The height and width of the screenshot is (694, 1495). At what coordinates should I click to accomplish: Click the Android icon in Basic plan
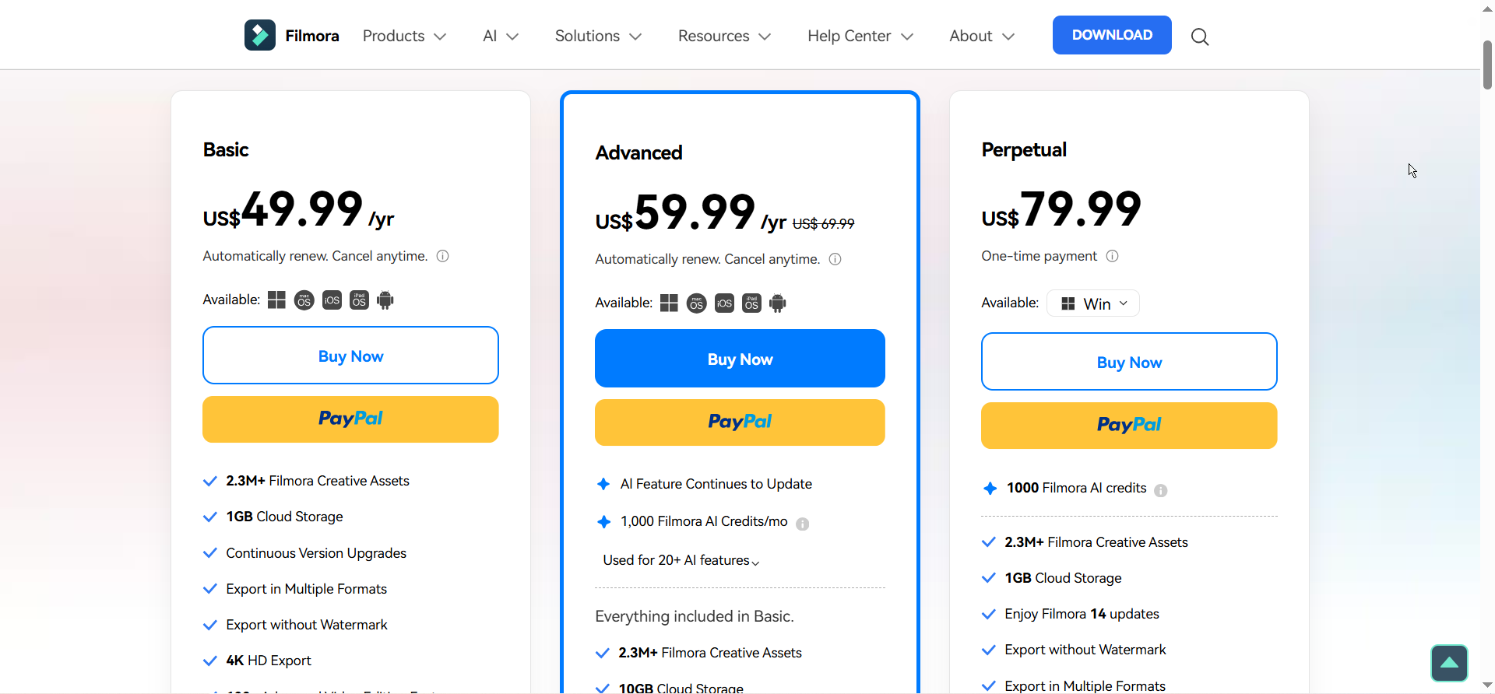(385, 300)
